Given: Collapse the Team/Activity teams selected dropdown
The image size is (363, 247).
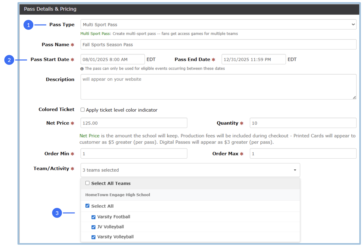Looking at the screenshot, I should coord(190,170).
